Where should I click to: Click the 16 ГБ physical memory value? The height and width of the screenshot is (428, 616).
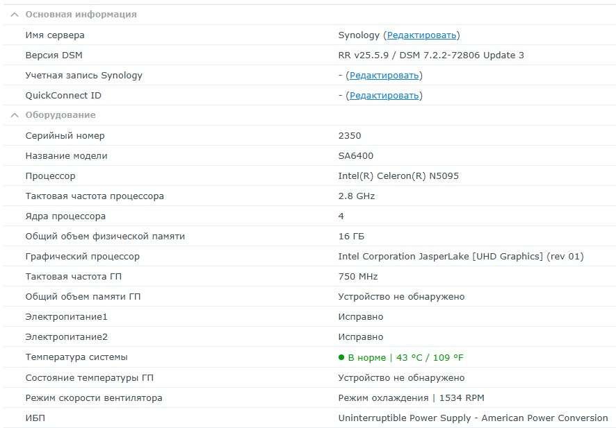pos(351,236)
